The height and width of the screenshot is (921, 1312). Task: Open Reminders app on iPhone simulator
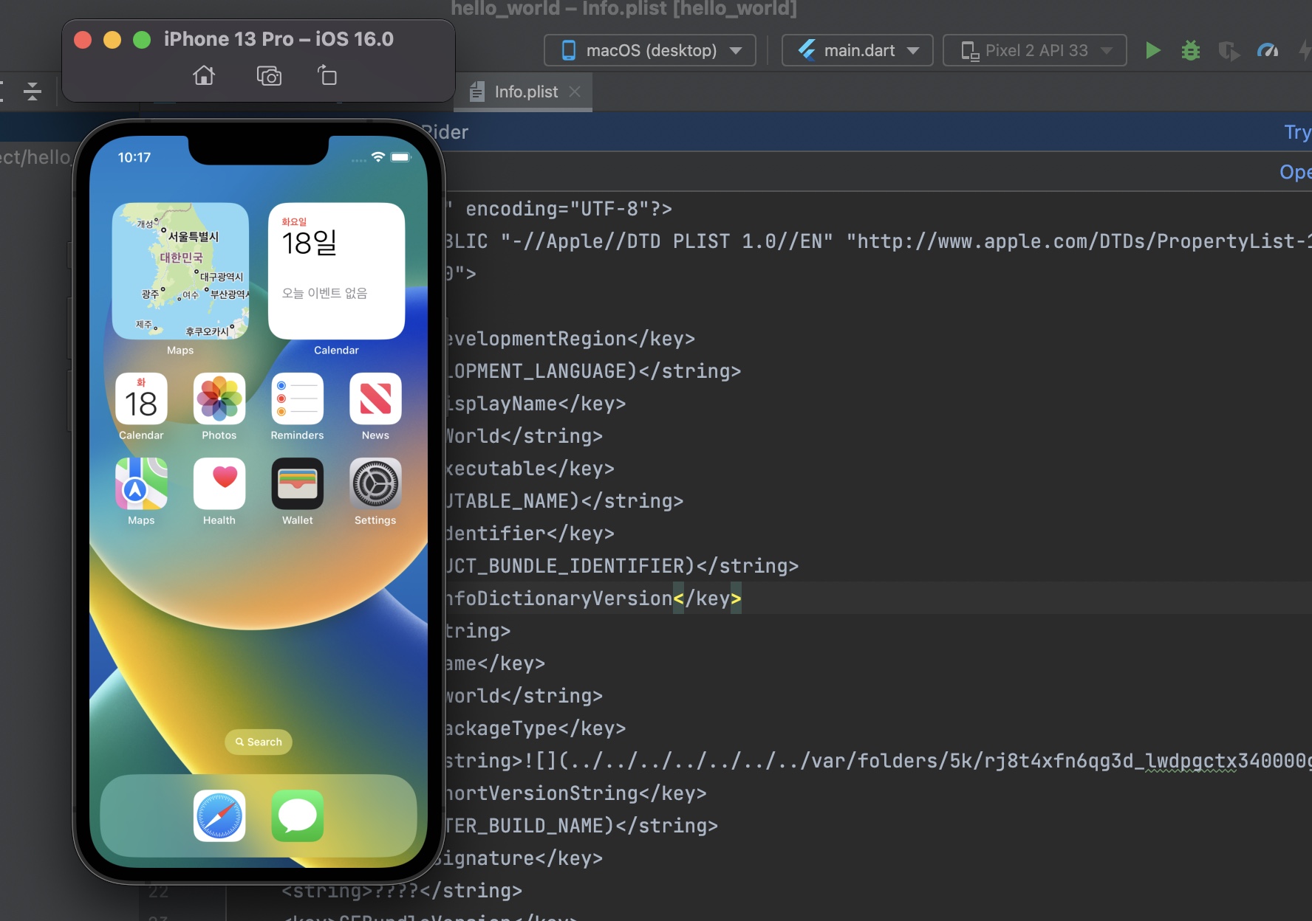point(298,399)
